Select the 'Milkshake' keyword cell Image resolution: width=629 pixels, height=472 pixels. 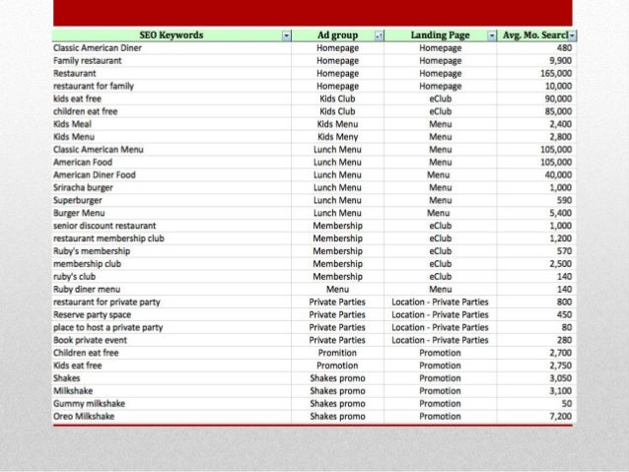[172, 391]
